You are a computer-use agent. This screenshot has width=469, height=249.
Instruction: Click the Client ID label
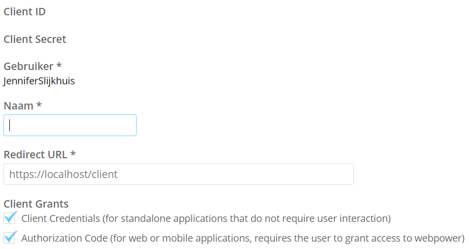pyautogui.click(x=25, y=12)
